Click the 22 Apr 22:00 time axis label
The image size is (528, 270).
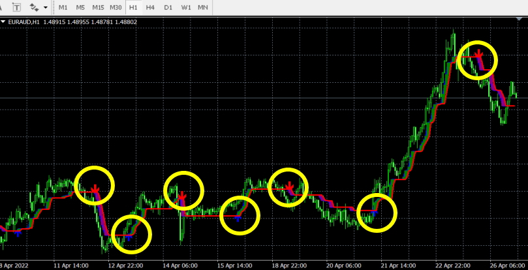[x=452, y=266]
